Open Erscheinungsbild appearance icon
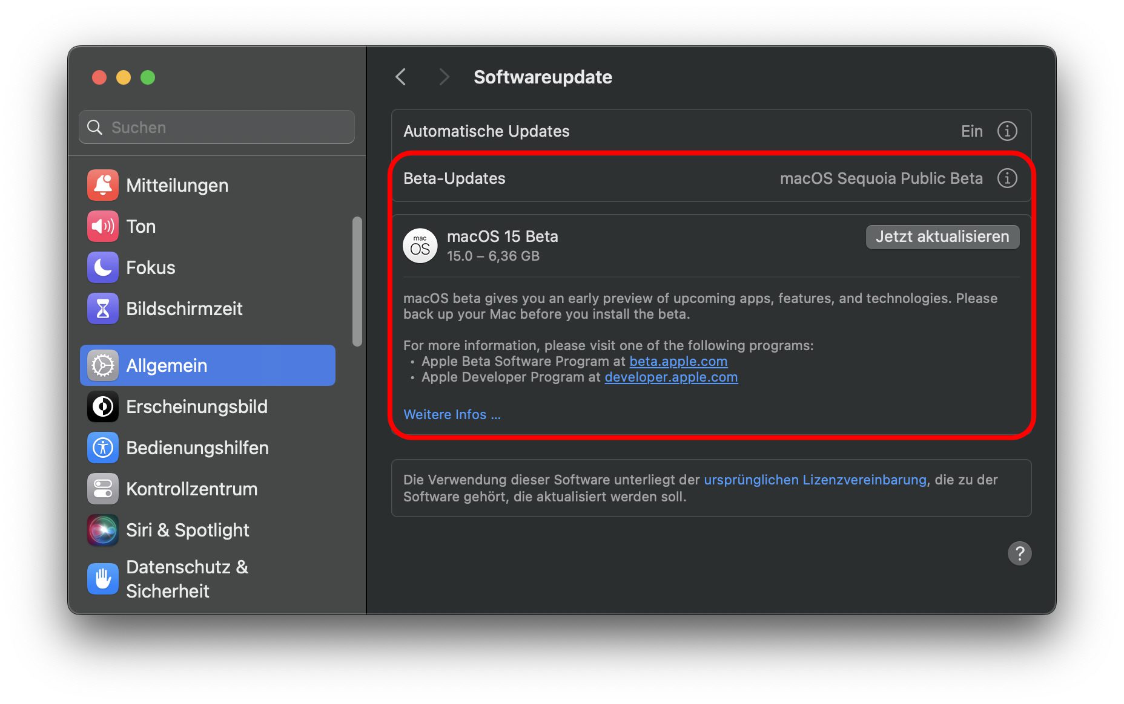Viewport: 1124px width, 704px height. (102, 406)
